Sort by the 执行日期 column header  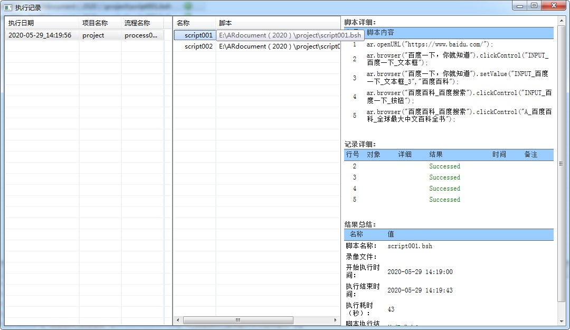21,23
